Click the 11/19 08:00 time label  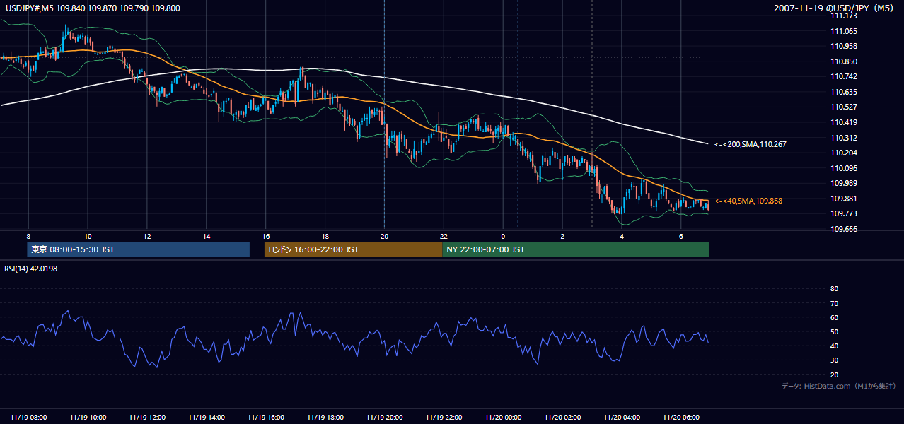click(29, 418)
